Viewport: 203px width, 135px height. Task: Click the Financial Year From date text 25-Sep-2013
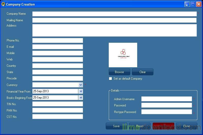pos(41,91)
